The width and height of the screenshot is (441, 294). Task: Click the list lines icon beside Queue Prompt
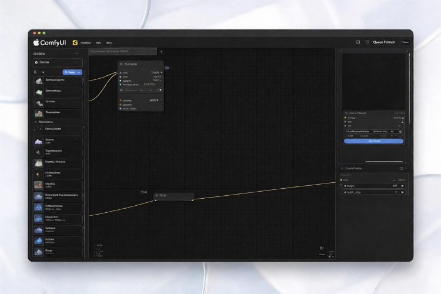click(x=367, y=42)
